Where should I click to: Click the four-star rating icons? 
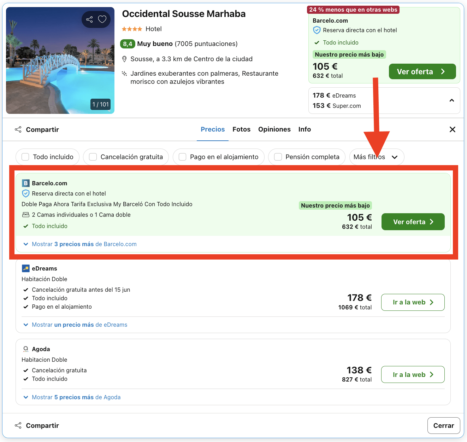pyautogui.click(x=132, y=29)
